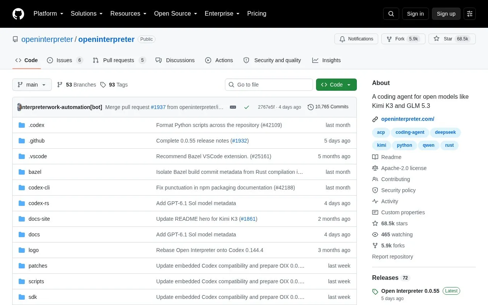Expand the Open Source menu

tap(176, 14)
